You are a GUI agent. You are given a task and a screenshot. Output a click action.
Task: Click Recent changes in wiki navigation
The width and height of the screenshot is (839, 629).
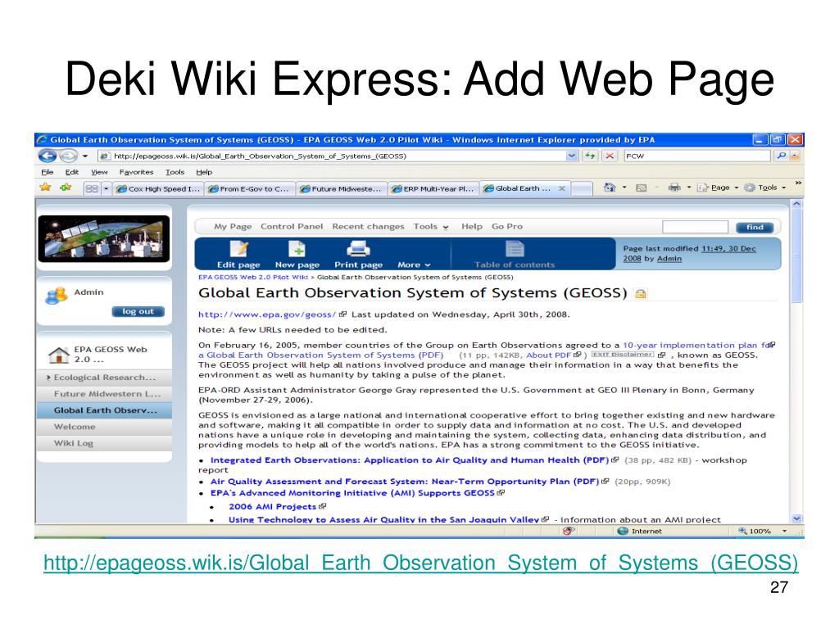point(368,226)
